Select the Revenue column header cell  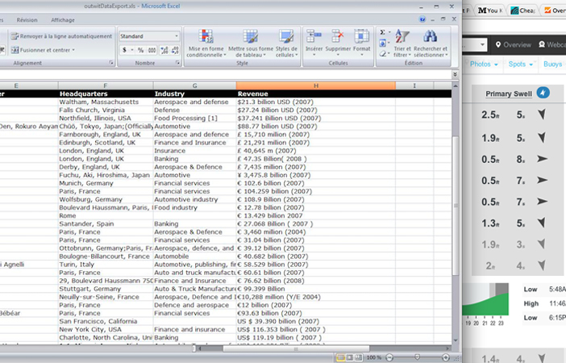(315, 94)
